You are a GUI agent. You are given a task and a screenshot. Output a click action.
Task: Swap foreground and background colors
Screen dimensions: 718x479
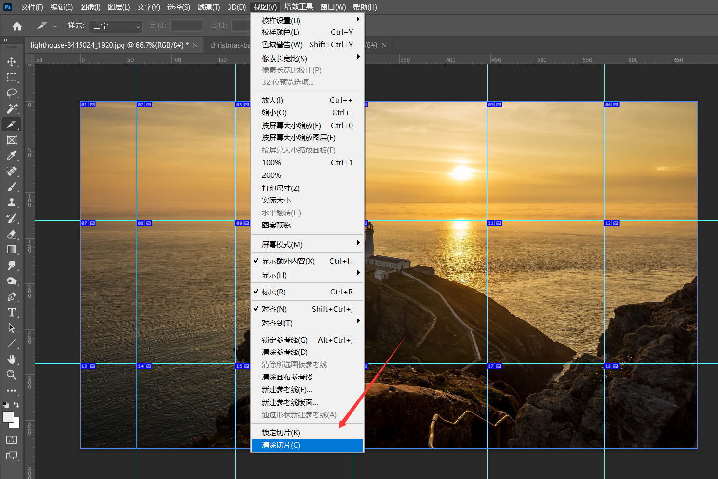click(x=16, y=405)
